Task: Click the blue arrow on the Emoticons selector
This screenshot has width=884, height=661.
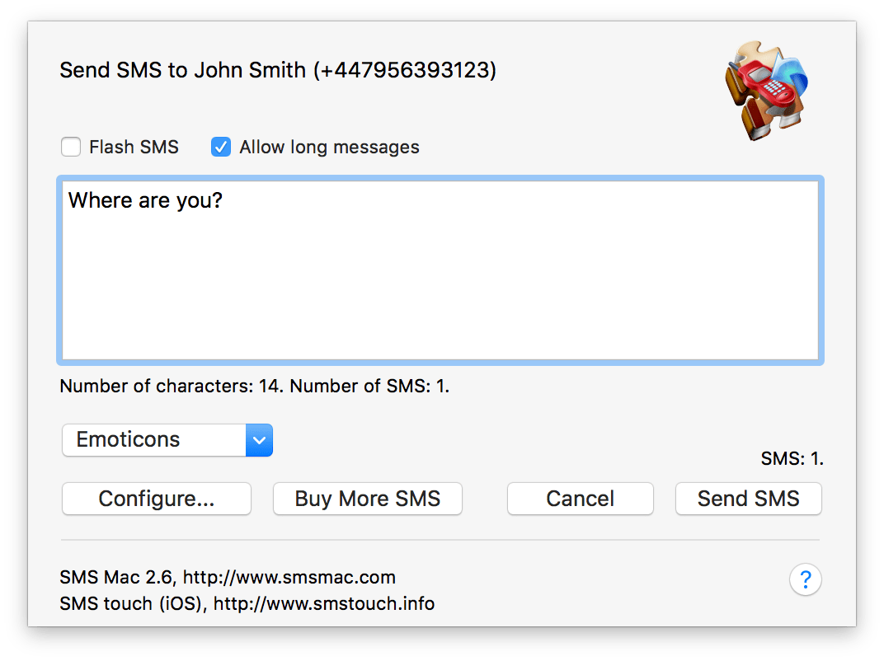Action: pos(259,440)
